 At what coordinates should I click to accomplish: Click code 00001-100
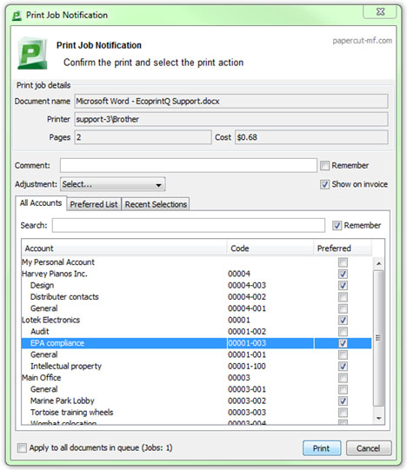tap(247, 367)
